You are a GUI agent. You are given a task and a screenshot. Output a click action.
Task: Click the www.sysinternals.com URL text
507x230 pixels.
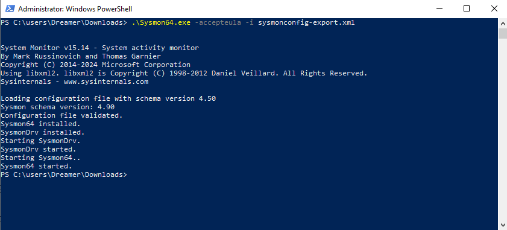[106, 81]
